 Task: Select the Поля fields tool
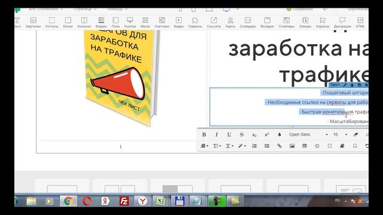(115, 22)
